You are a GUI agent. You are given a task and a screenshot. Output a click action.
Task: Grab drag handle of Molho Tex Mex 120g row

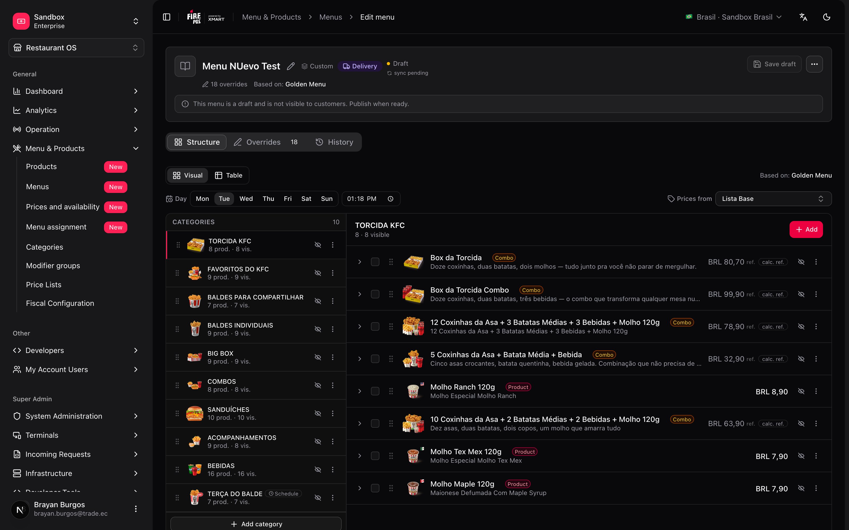coord(391,456)
